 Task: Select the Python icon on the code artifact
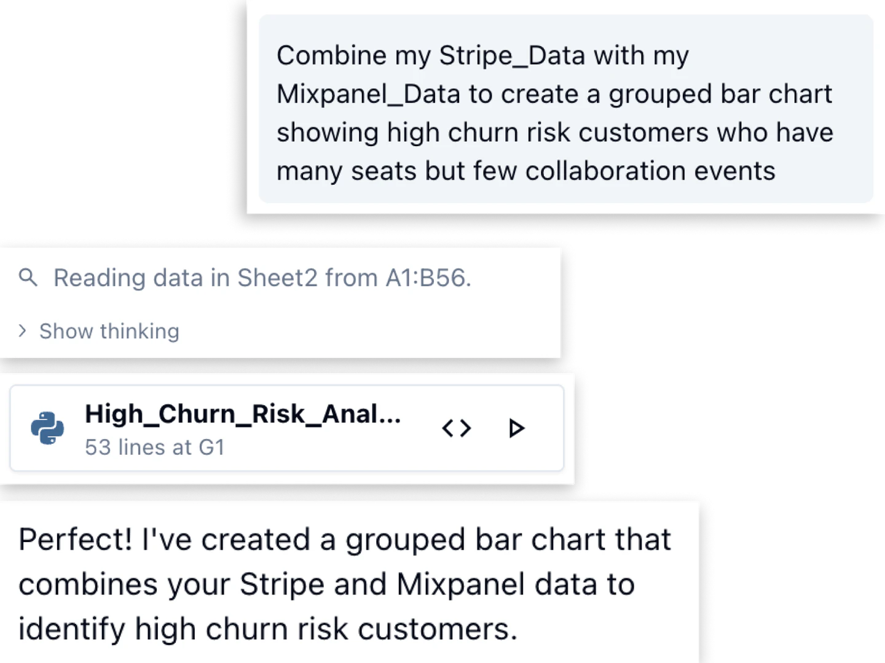pos(48,428)
